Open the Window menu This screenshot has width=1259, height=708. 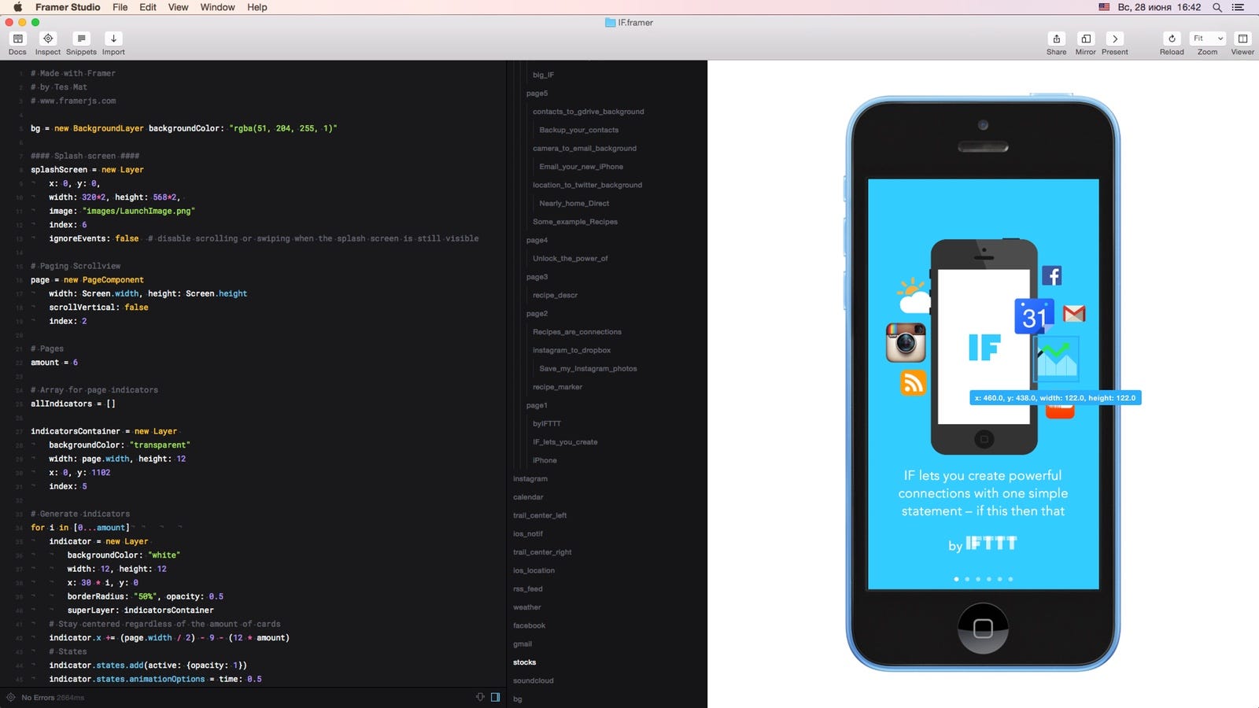(217, 7)
